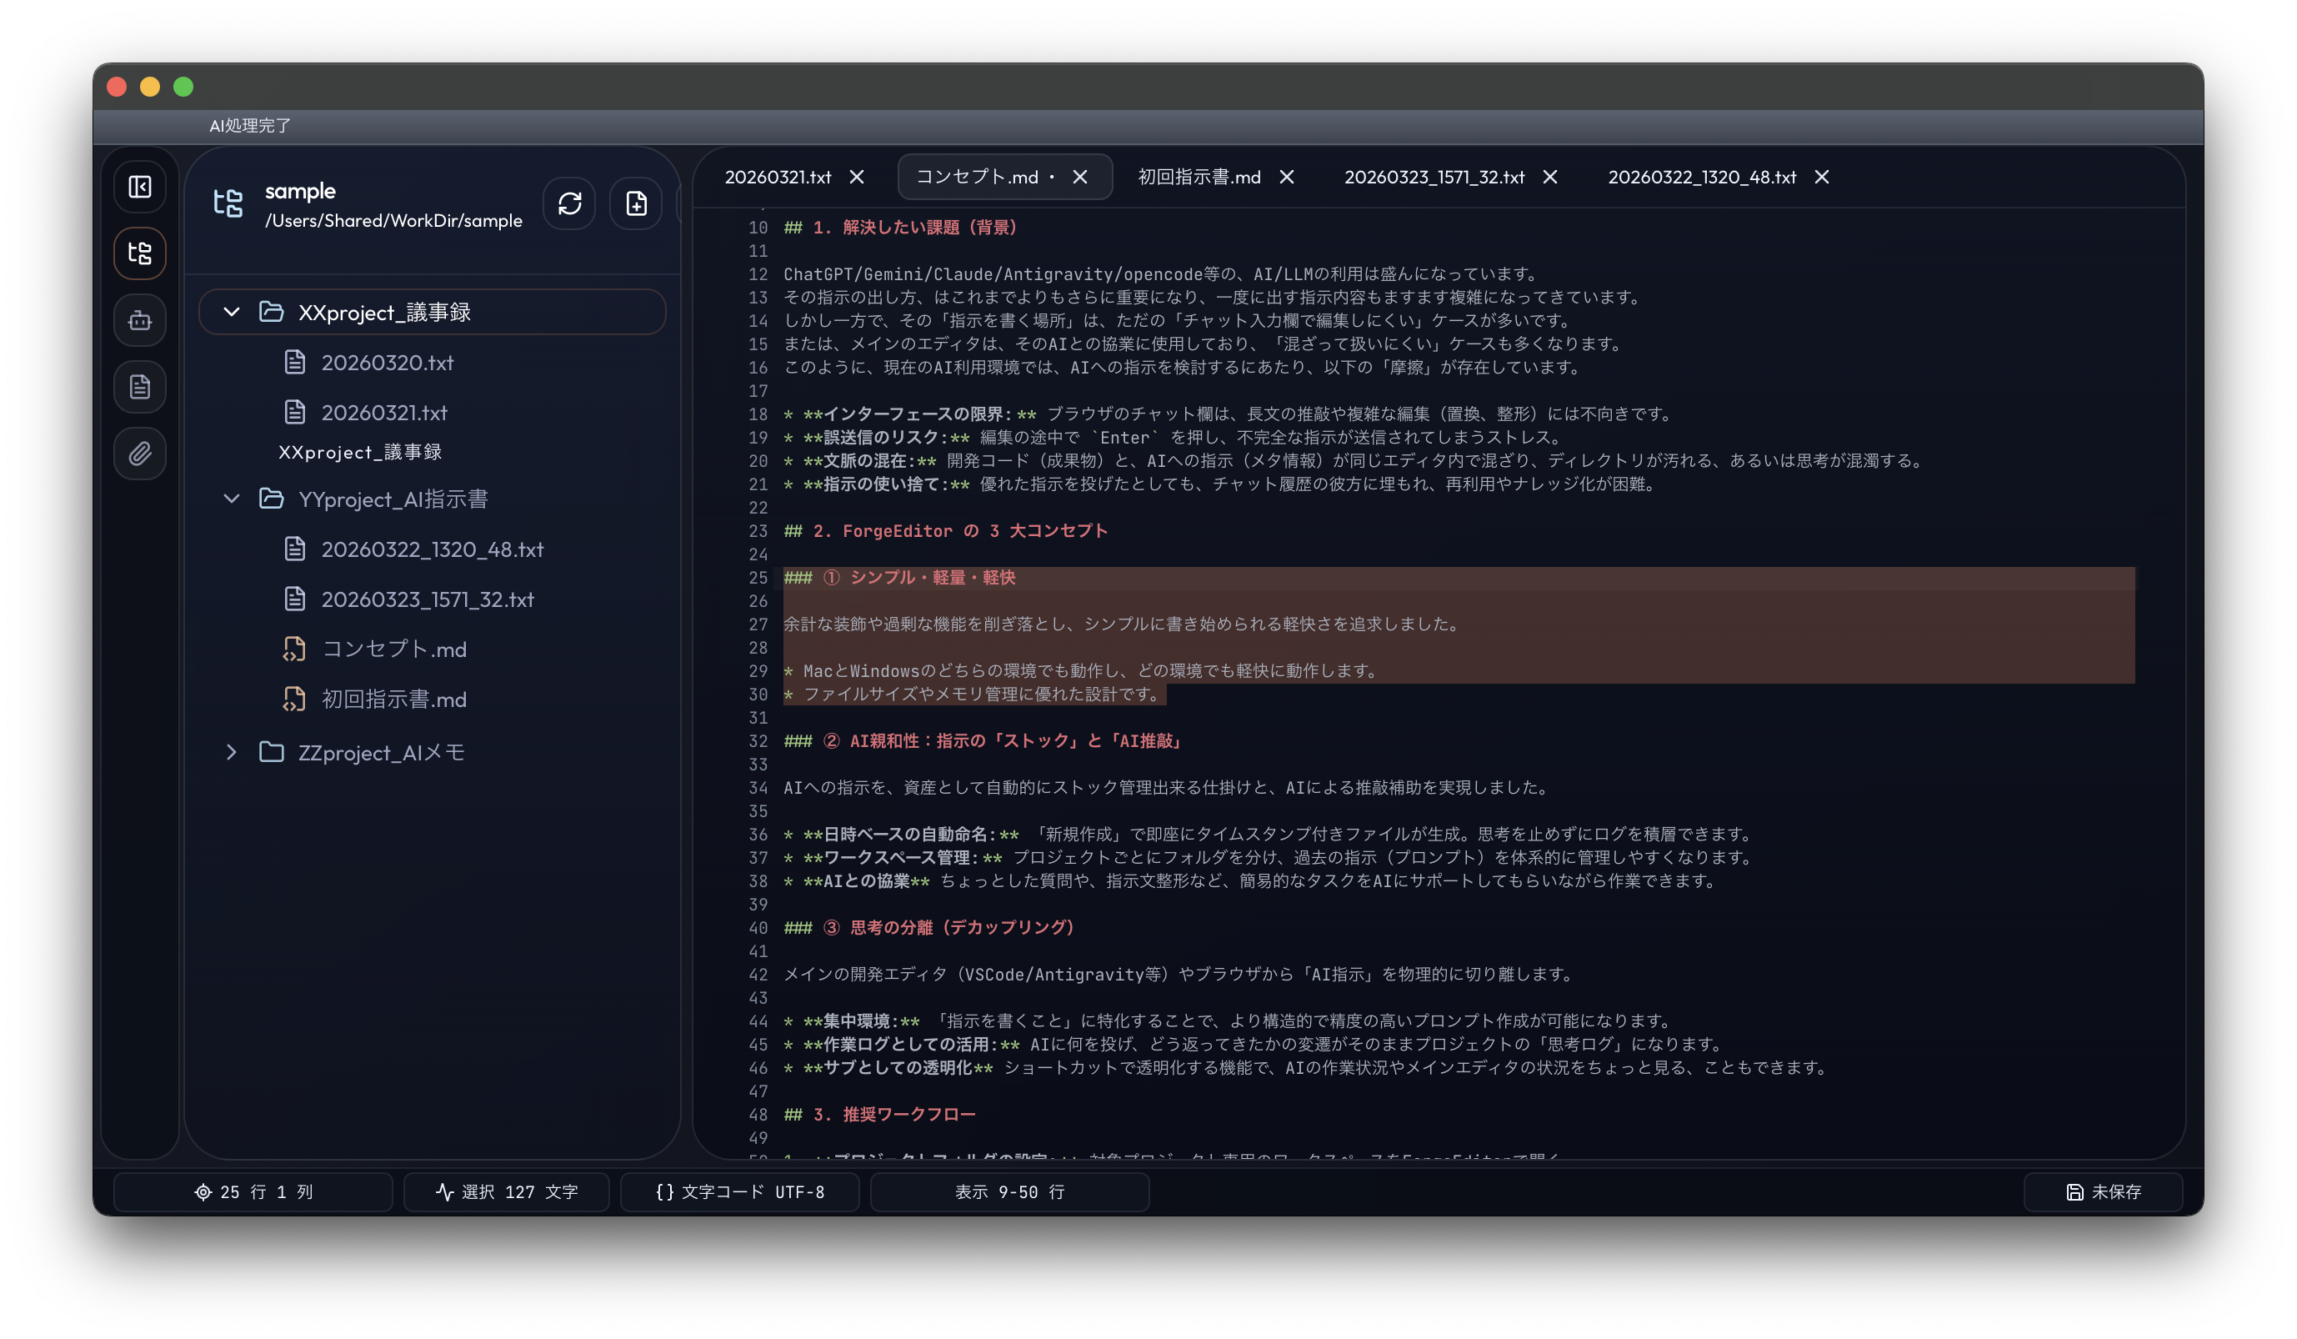The width and height of the screenshot is (2297, 1339).
Task: Collapse the XXproject_議事録 folder
Action: 232,312
